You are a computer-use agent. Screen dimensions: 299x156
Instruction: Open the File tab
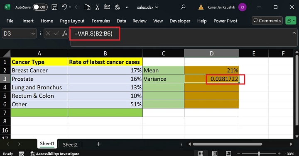click(x=10, y=21)
